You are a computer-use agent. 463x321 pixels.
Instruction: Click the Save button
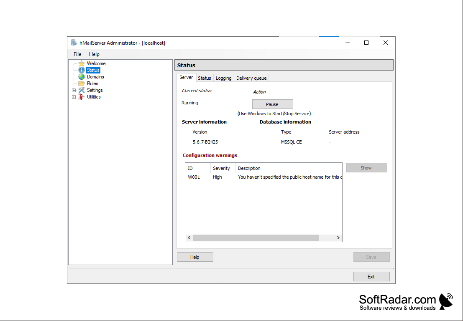tap(371, 257)
